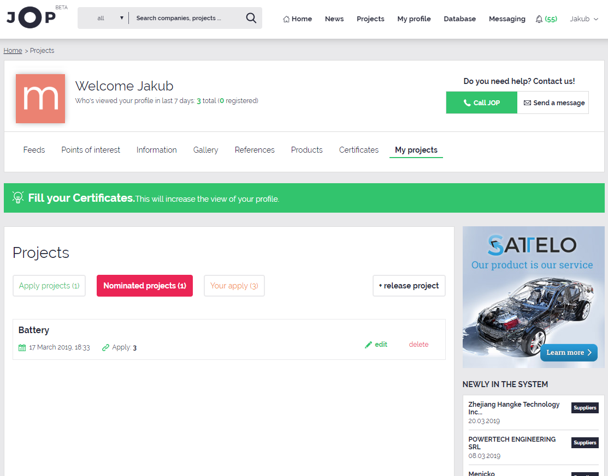
Task: Click edit on the Battery project
Action: coord(376,345)
